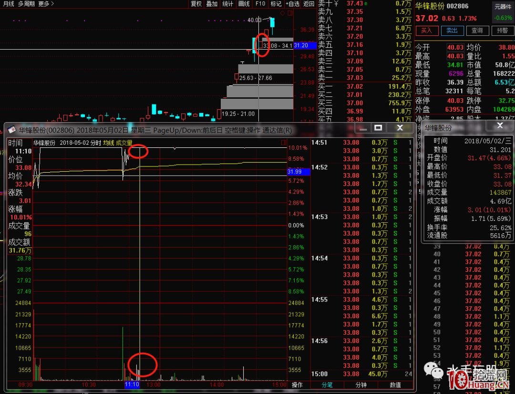Open the 操作 menu at dialog bottom
Screen dimensions: 515x394
pos(297,385)
